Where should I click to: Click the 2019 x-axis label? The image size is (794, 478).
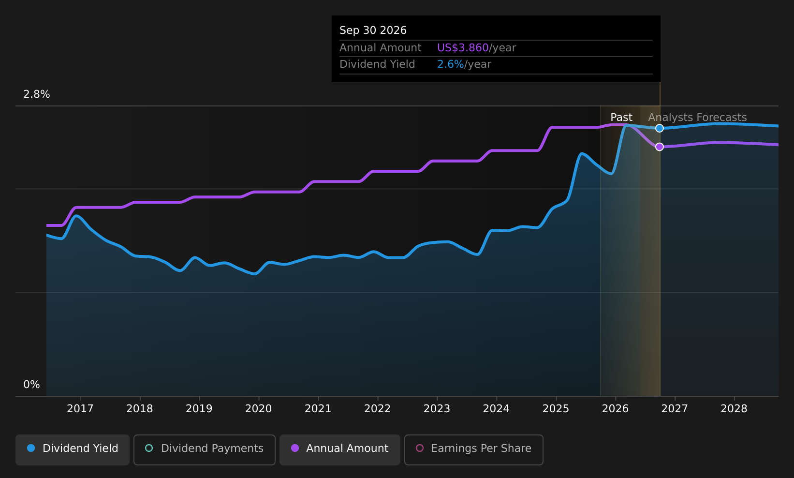tap(199, 409)
